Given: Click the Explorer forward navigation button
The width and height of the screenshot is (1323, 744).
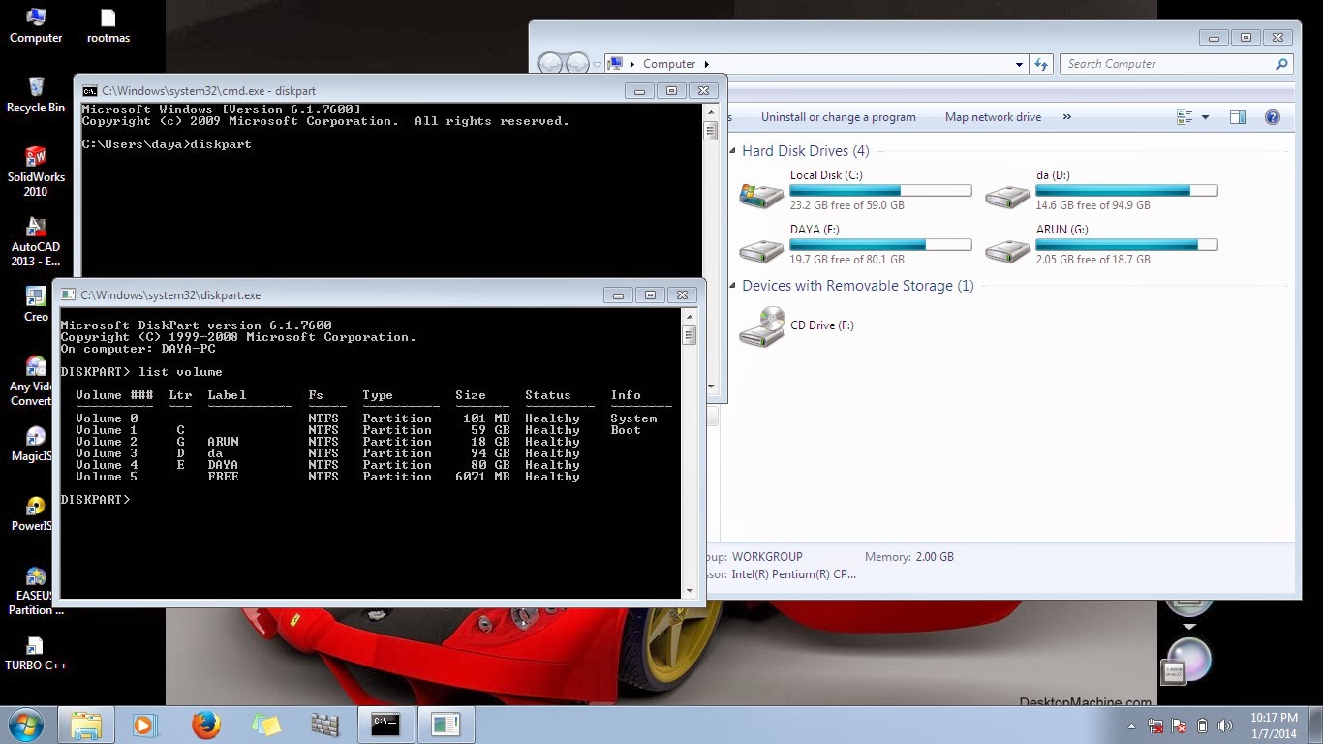Looking at the screenshot, I should (577, 64).
